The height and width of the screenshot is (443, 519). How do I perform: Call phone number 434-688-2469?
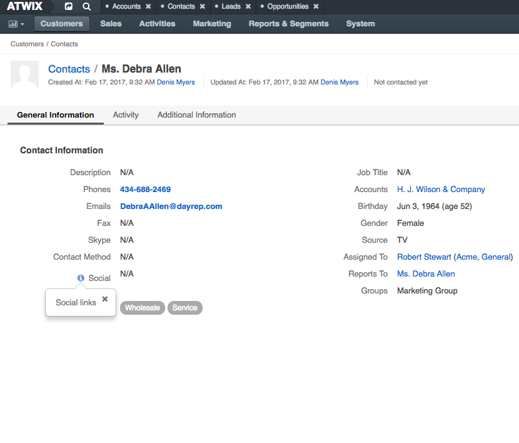click(x=145, y=190)
